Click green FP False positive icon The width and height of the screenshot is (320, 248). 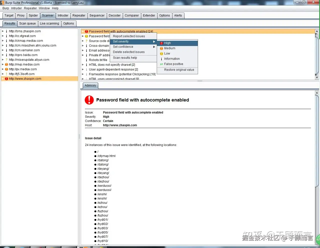(161, 64)
